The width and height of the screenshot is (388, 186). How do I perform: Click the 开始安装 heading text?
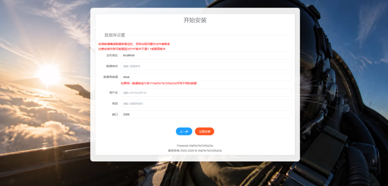click(195, 20)
